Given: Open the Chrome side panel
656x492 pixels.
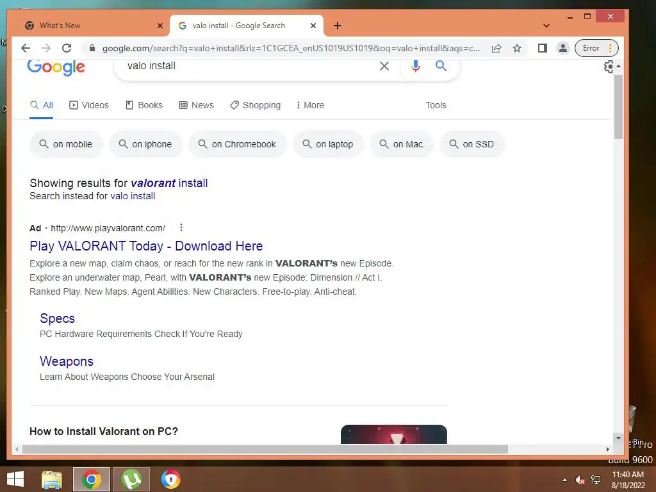Looking at the screenshot, I should (542, 48).
